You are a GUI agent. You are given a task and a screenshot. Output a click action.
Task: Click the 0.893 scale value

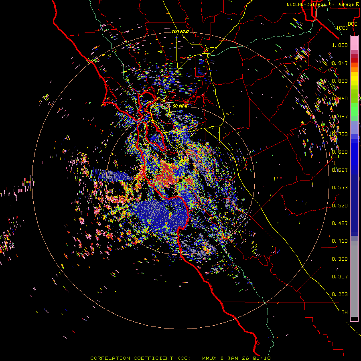[x=340, y=81]
